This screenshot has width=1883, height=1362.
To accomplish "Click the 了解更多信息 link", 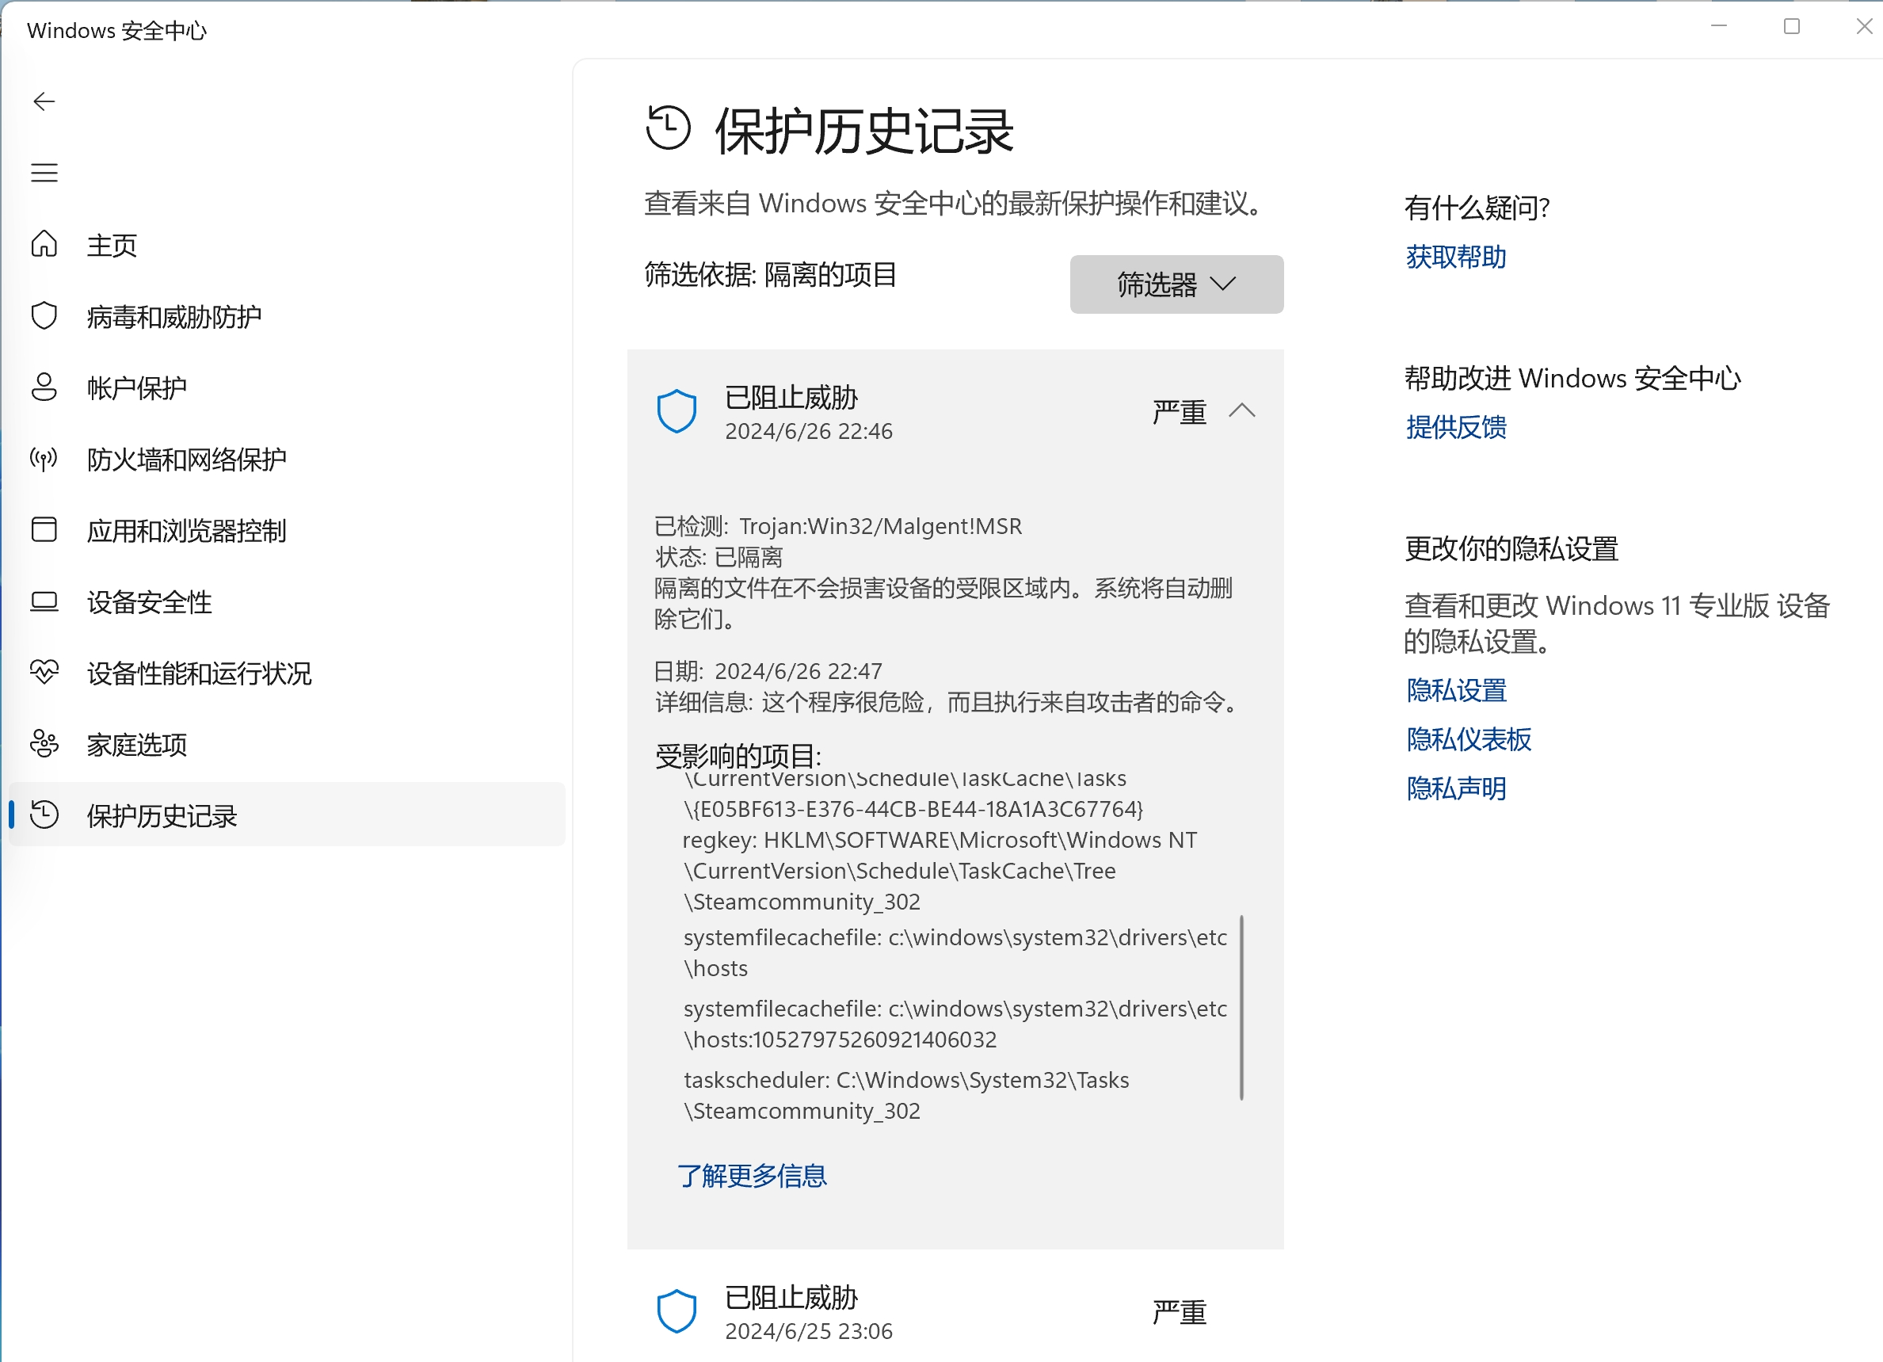I will click(x=753, y=1176).
